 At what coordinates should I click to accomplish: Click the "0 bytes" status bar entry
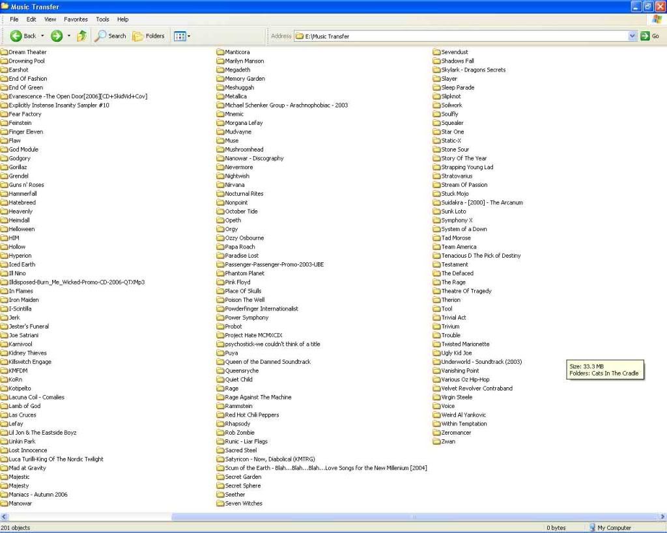556,528
